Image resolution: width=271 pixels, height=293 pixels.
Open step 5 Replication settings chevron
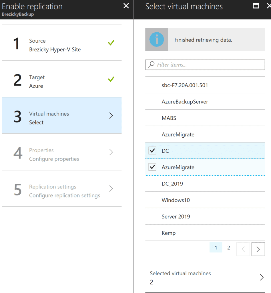point(111,189)
